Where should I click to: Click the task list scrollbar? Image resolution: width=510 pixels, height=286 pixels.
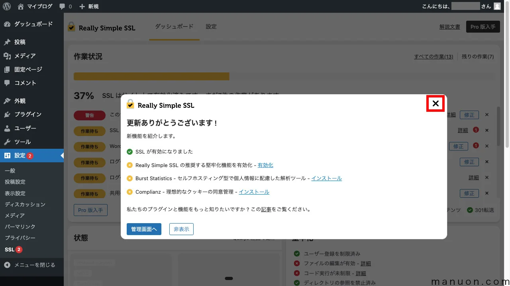498,127
